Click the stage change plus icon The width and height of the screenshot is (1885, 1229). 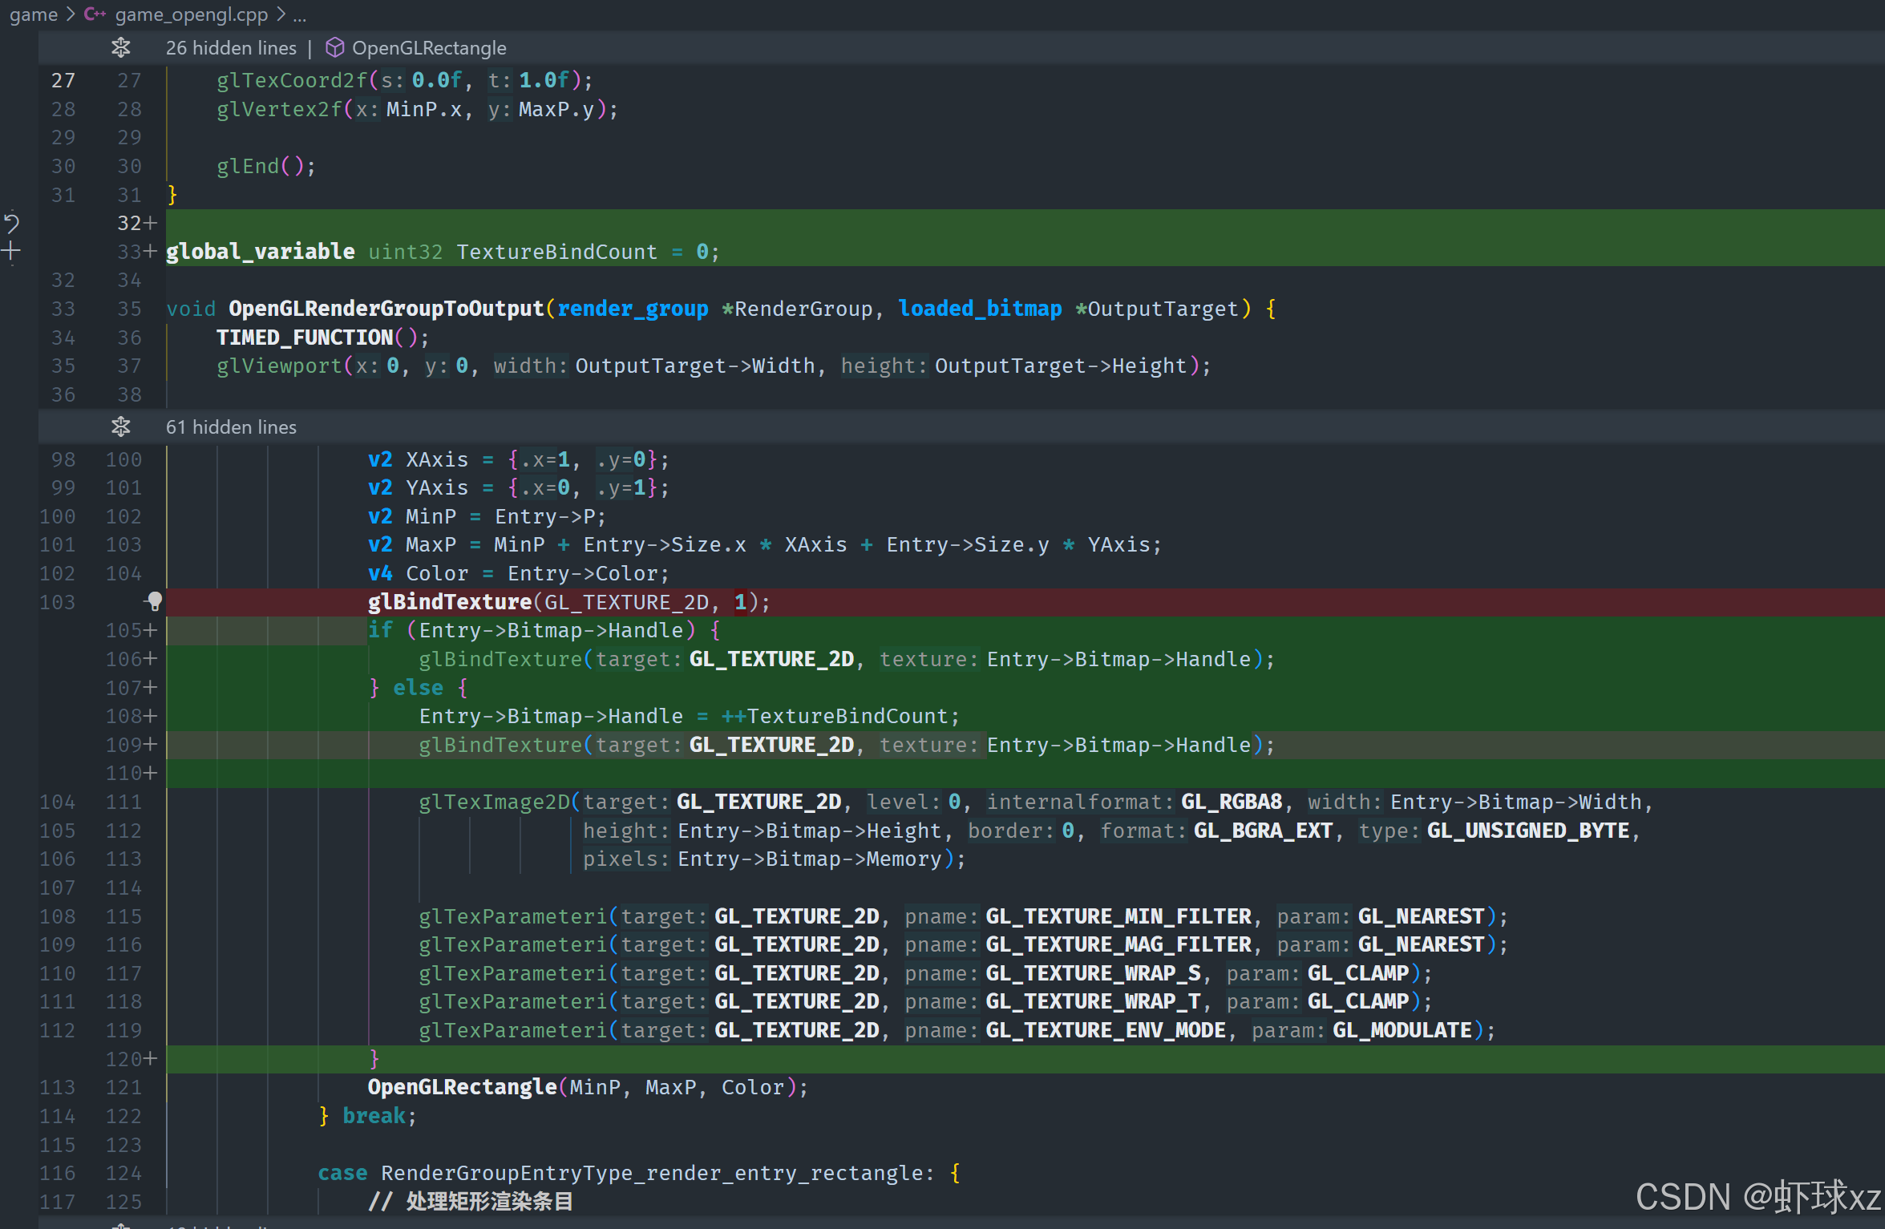[x=11, y=252]
